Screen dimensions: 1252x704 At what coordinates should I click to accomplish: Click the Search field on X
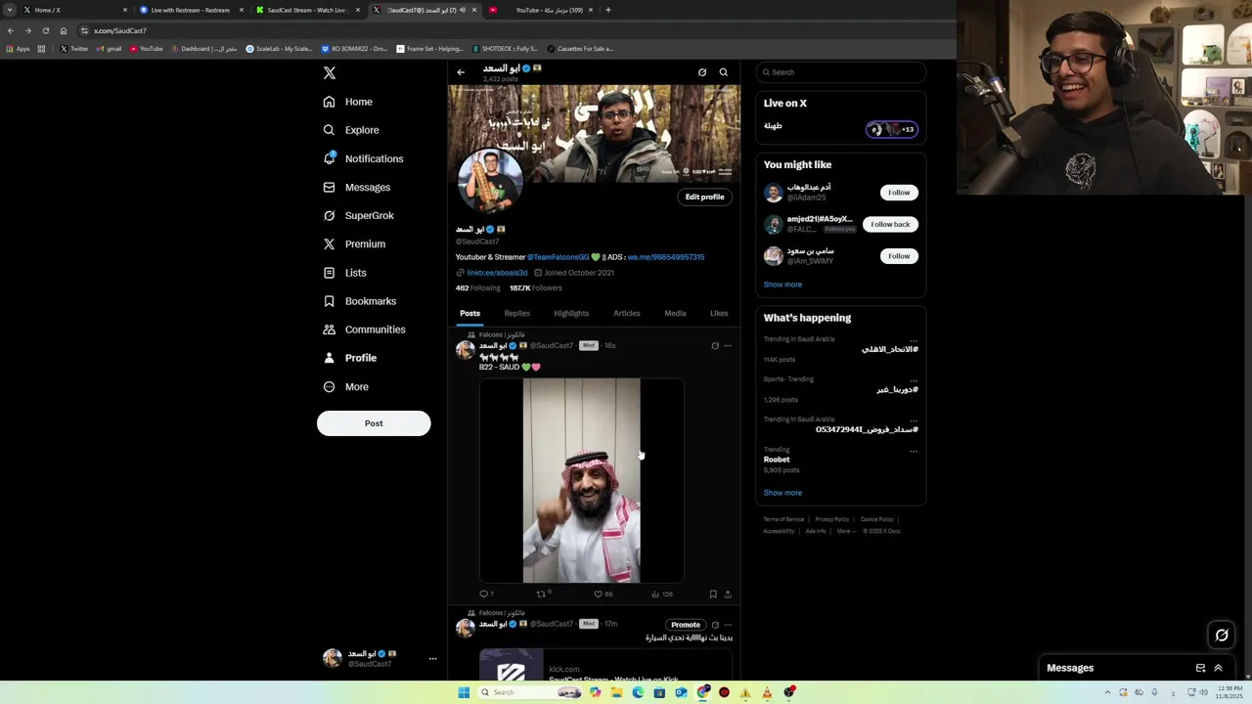click(841, 72)
